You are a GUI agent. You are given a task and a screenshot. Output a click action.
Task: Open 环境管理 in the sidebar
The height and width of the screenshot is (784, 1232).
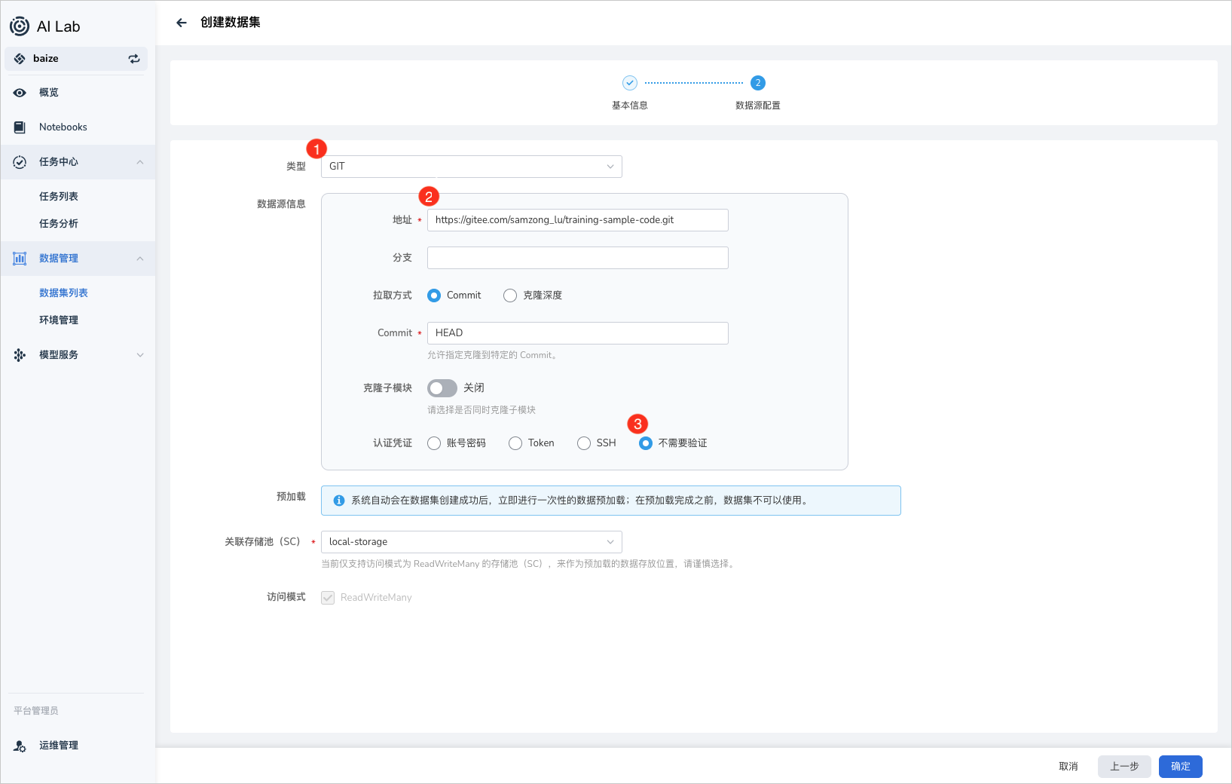59,320
